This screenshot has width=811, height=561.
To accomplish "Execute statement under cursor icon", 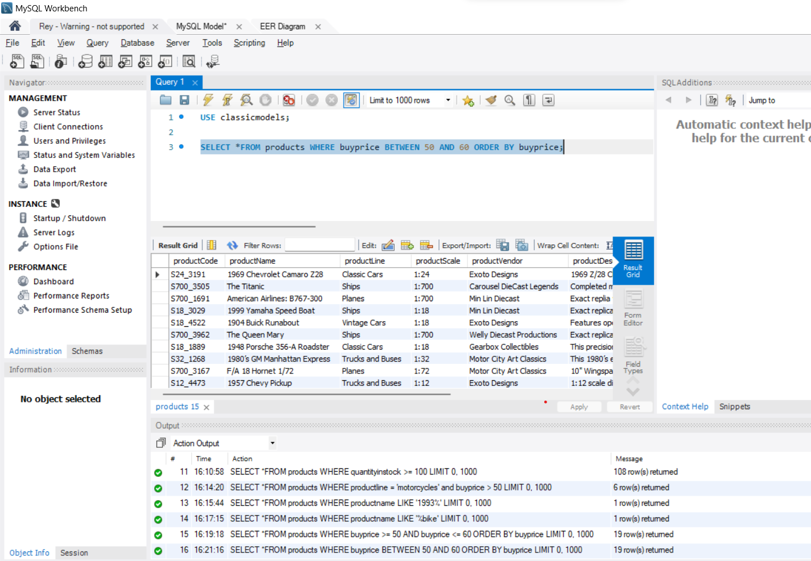I will (x=227, y=100).
